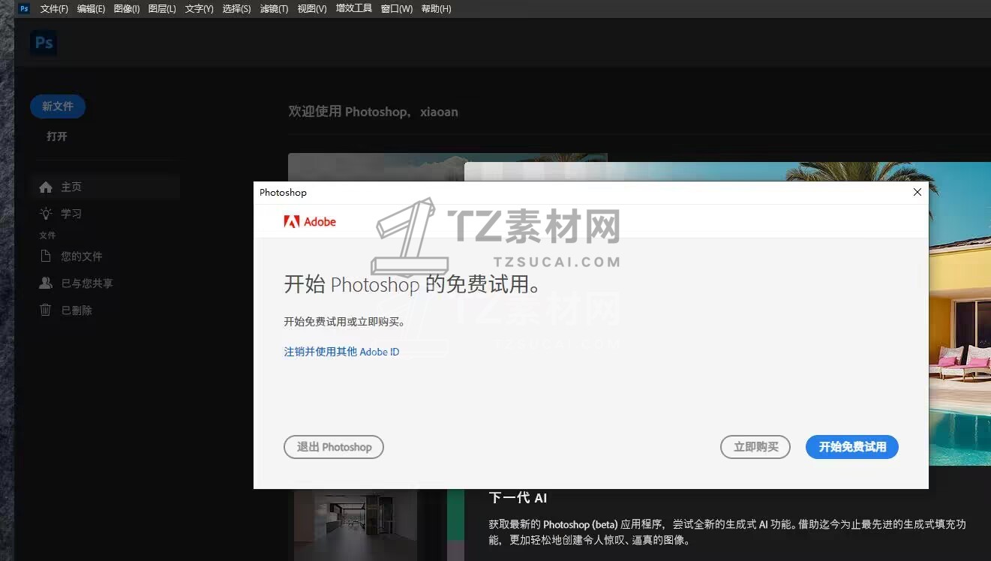The image size is (991, 561).
Task: Open the 选择(S) menu
Action: click(x=236, y=9)
